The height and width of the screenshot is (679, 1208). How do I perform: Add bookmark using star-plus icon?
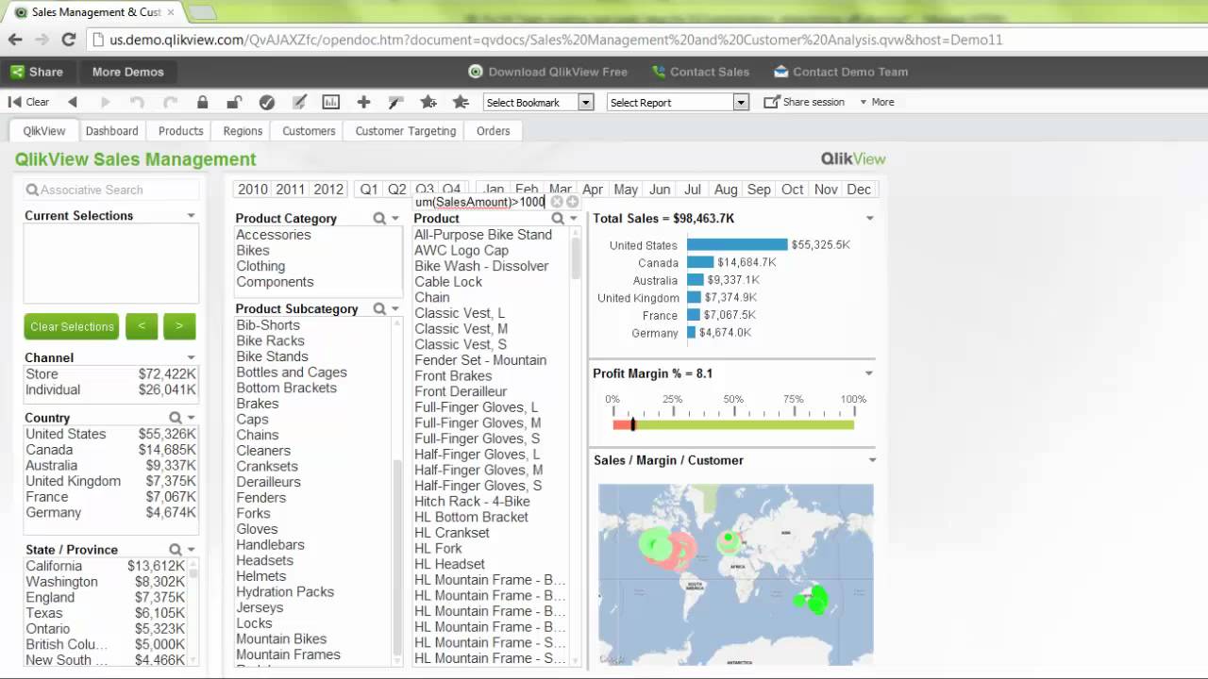(428, 102)
